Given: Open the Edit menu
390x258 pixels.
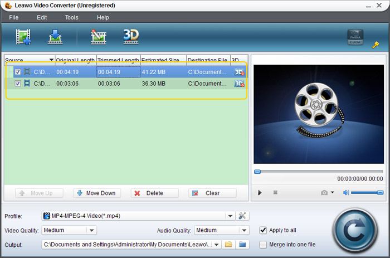Looking at the screenshot, I should (42, 17).
